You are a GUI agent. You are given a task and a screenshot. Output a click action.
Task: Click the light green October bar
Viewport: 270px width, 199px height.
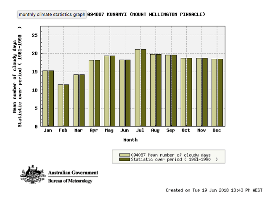pos(183,92)
